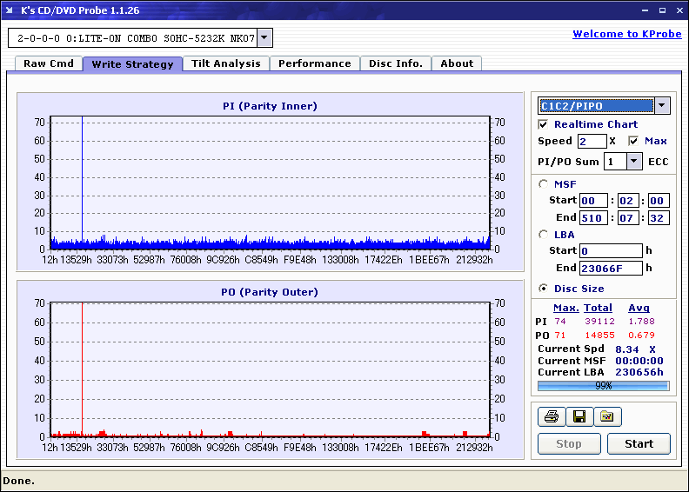Open the LITE-ON drive selection dropdown
This screenshot has width=689, height=492.
coord(265,37)
